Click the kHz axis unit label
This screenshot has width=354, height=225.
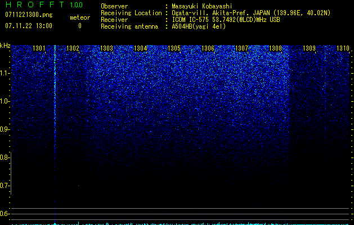point(5,46)
